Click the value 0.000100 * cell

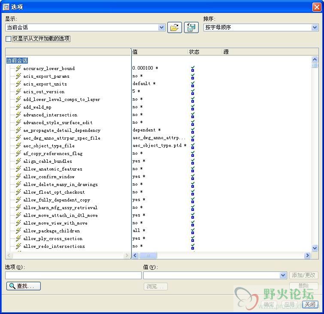pos(145,68)
